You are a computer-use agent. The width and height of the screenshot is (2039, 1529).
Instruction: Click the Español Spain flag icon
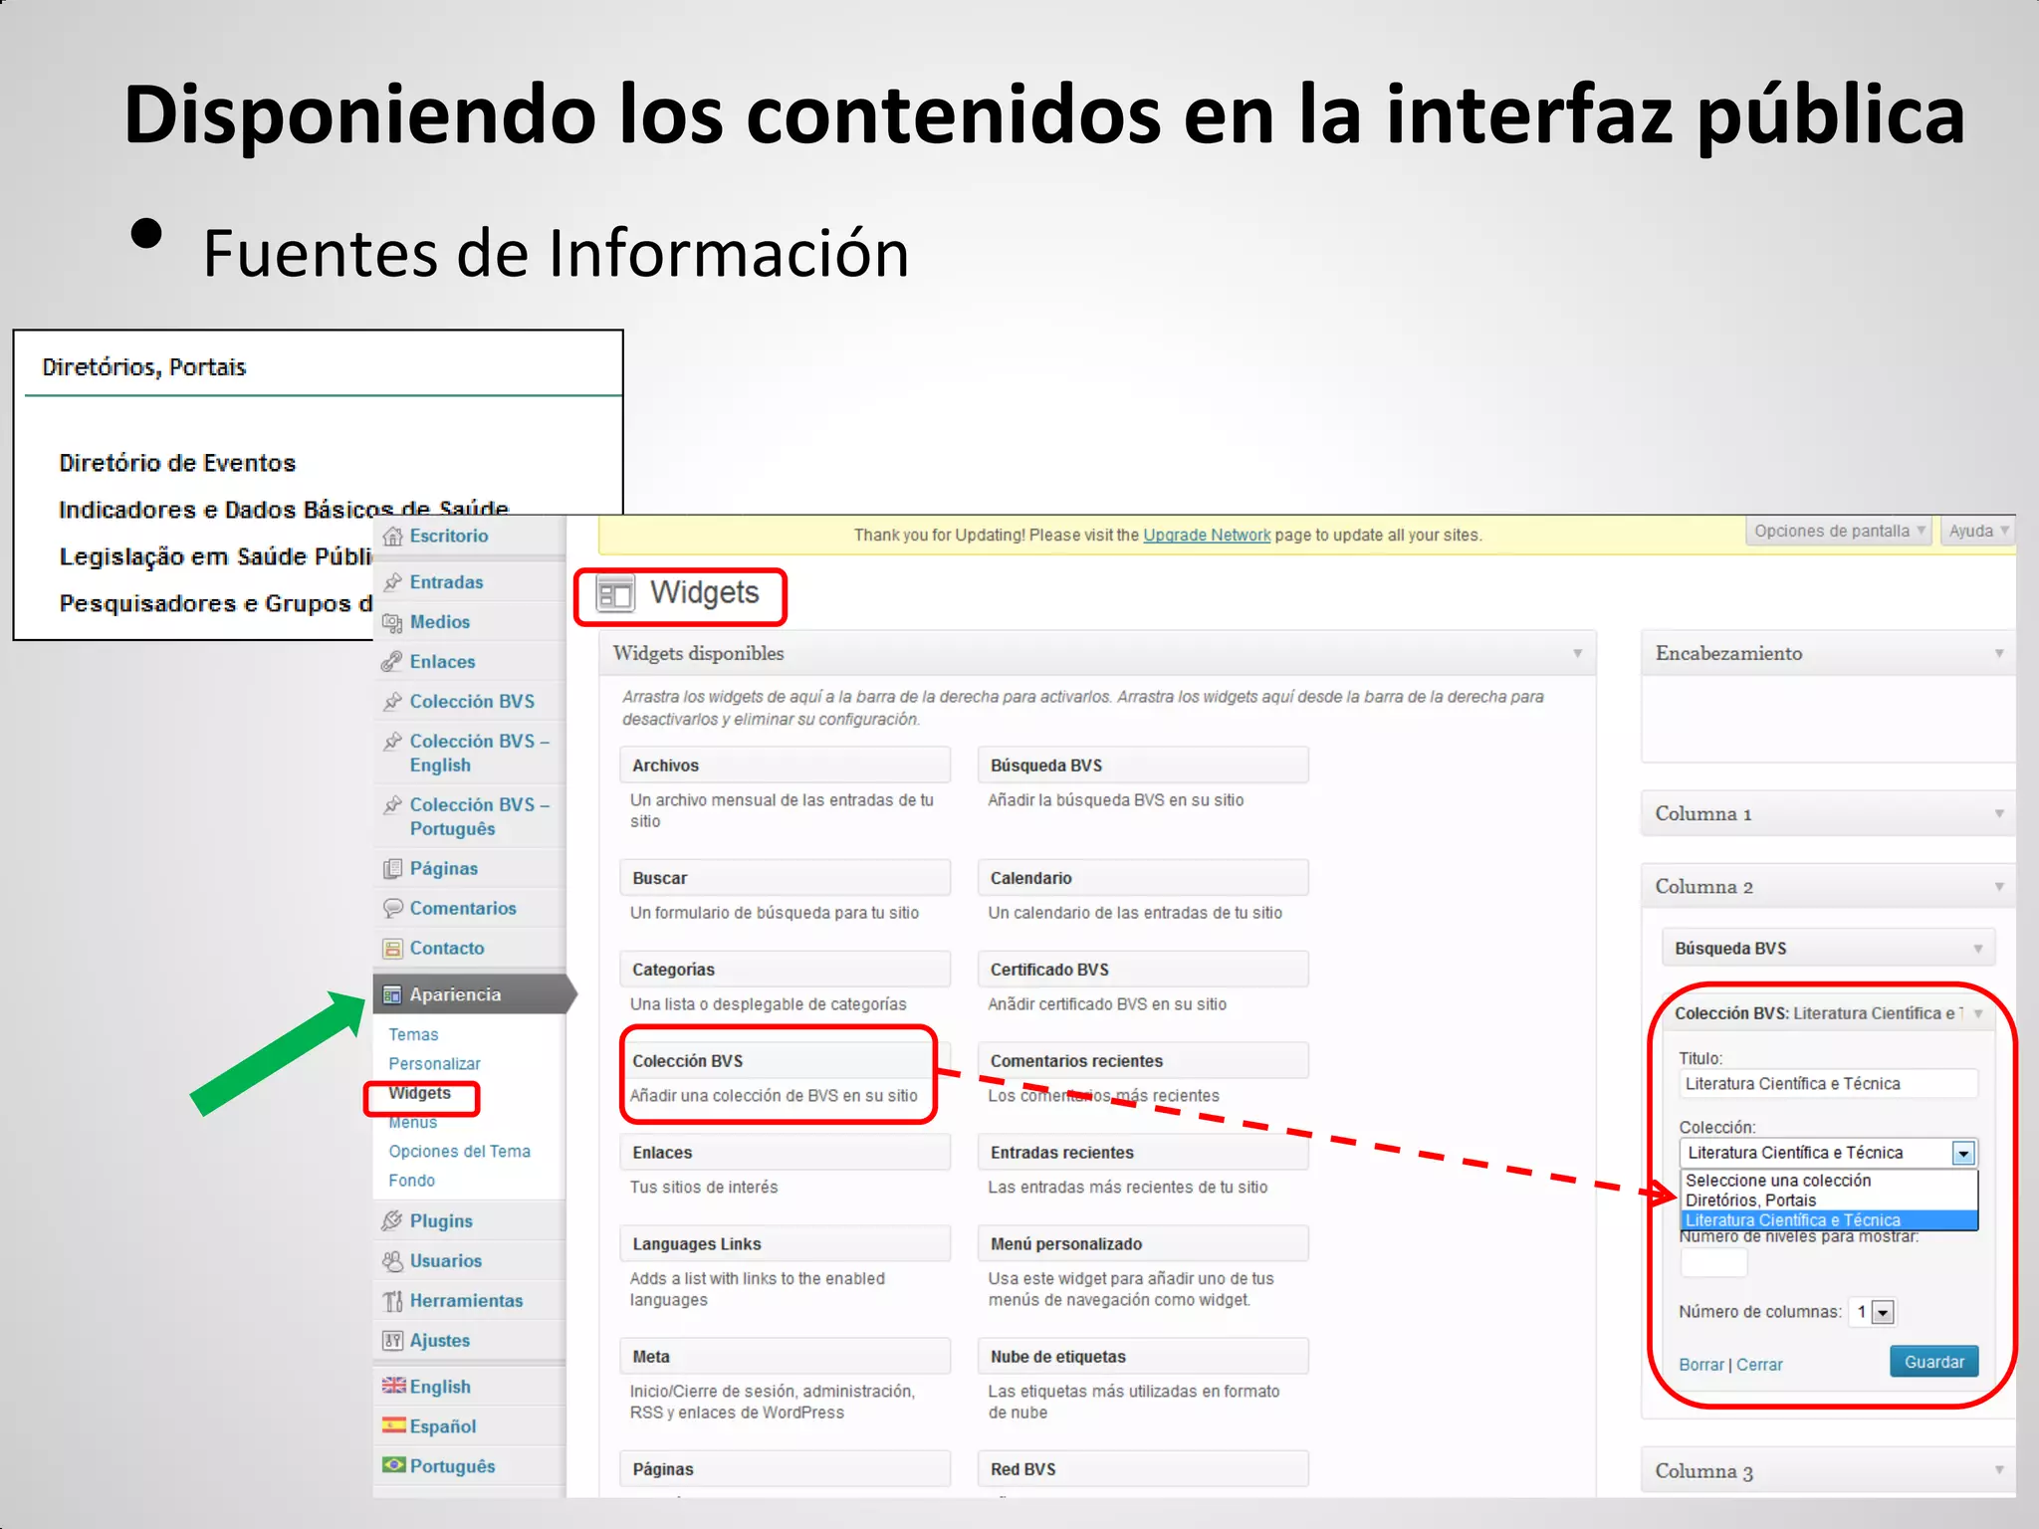point(394,1425)
